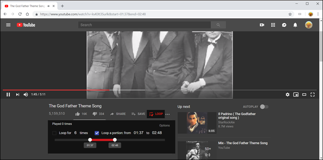Open the Chrome three-dot menu
The image size is (323, 160).
[318, 14]
